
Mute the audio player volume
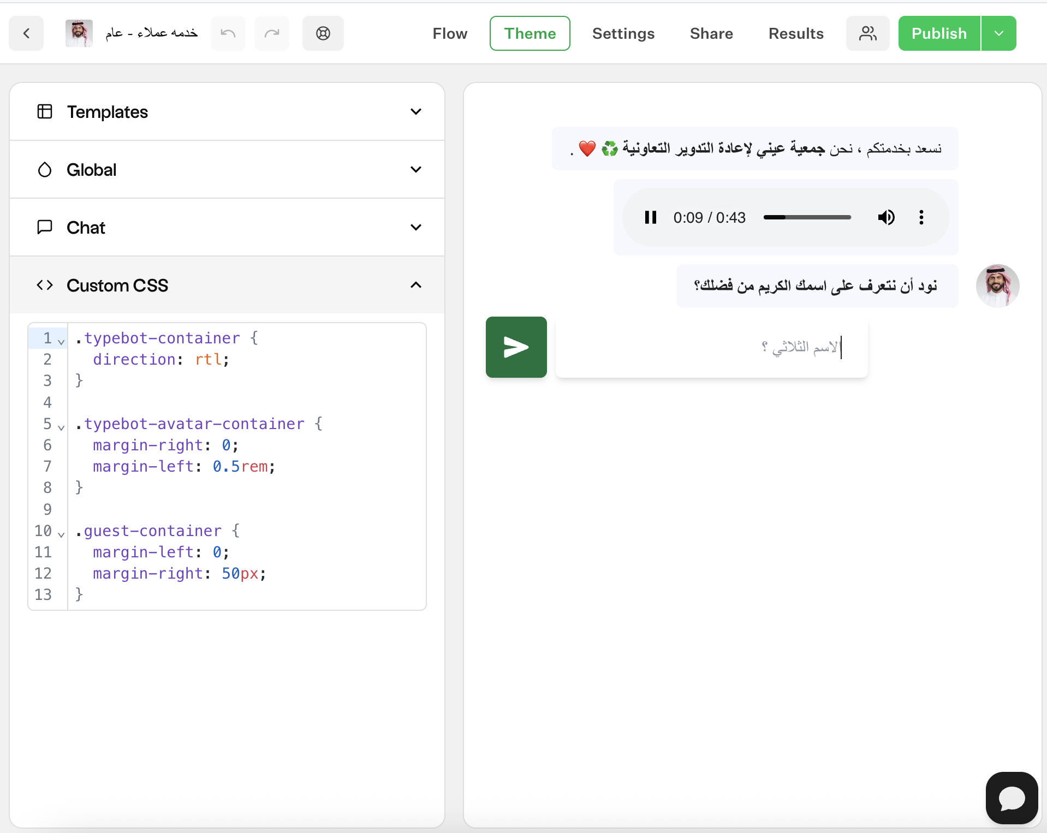click(887, 217)
